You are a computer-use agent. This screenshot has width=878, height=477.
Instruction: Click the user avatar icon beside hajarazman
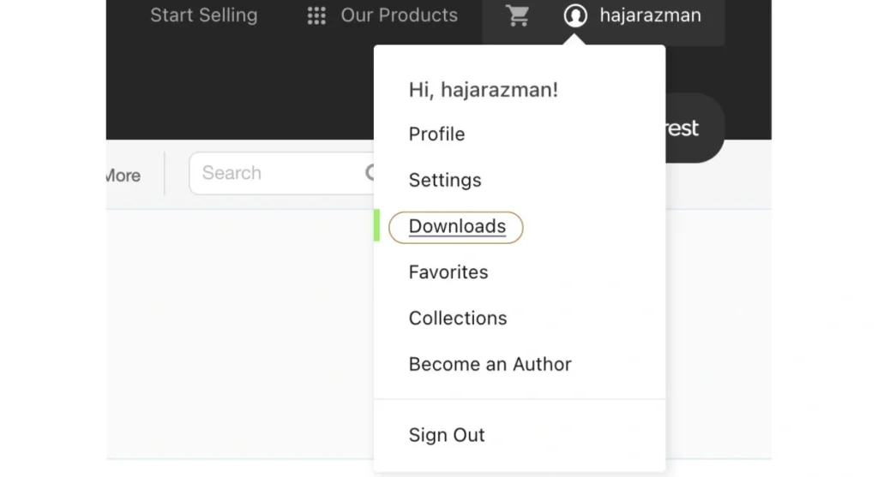pos(575,15)
